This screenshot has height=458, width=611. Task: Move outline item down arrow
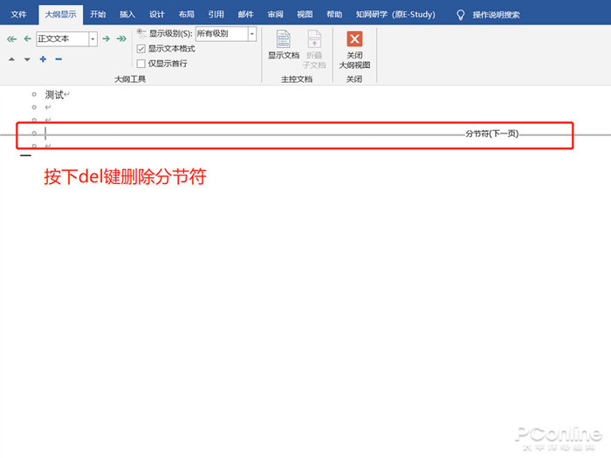click(27, 59)
